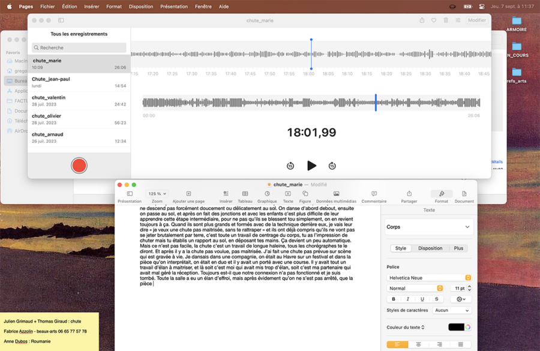Toggle italic text formatting

408,299
